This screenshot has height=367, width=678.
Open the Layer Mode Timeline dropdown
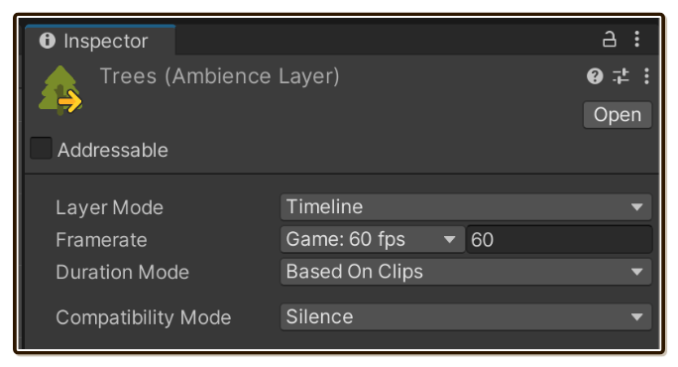(x=466, y=207)
